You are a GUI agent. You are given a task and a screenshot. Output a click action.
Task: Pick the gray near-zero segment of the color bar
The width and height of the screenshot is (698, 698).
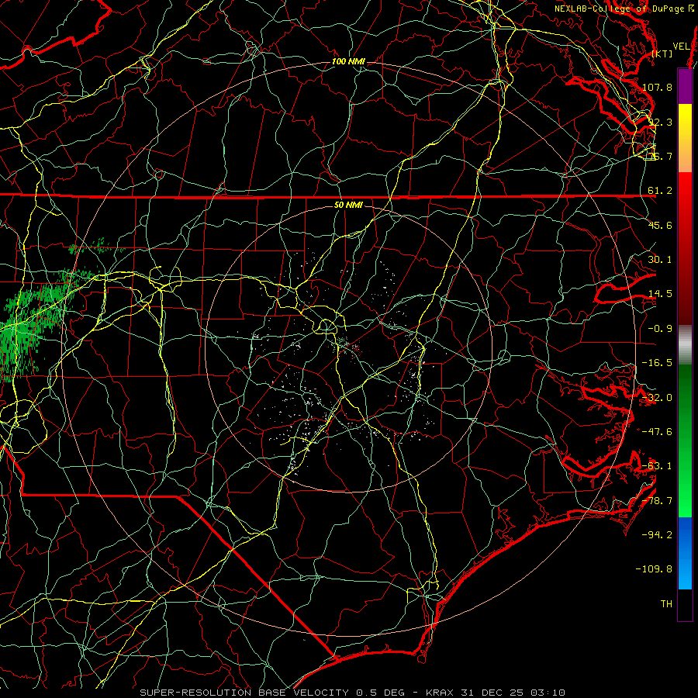(x=685, y=345)
